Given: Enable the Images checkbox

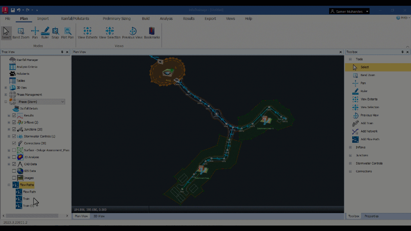Looking at the screenshot, I should click(14, 178).
